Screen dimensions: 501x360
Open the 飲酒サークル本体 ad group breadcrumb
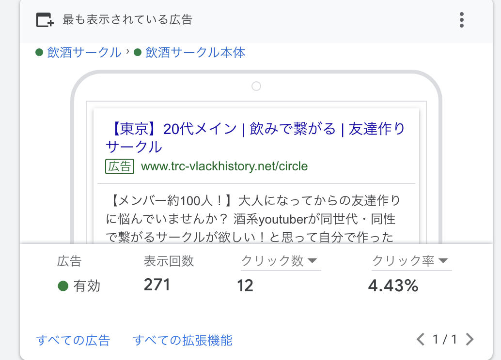195,52
